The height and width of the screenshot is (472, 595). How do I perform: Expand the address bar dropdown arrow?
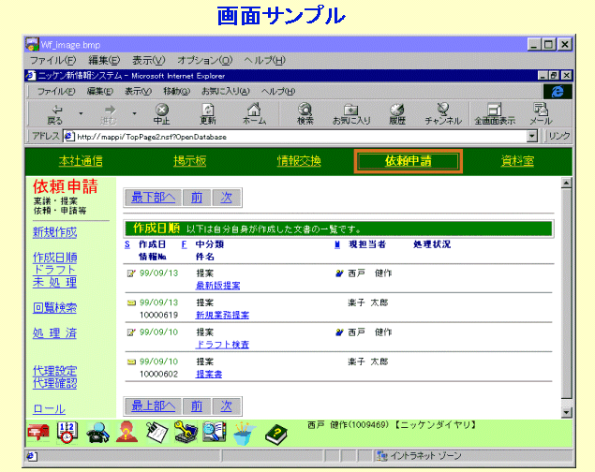[533, 136]
